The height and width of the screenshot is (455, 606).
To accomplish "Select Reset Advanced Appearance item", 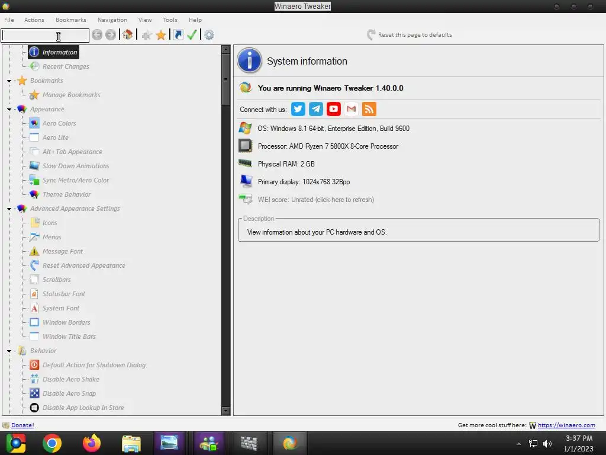I will coord(83,265).
